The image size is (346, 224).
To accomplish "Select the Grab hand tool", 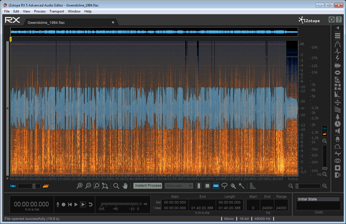I will [125, 186].
